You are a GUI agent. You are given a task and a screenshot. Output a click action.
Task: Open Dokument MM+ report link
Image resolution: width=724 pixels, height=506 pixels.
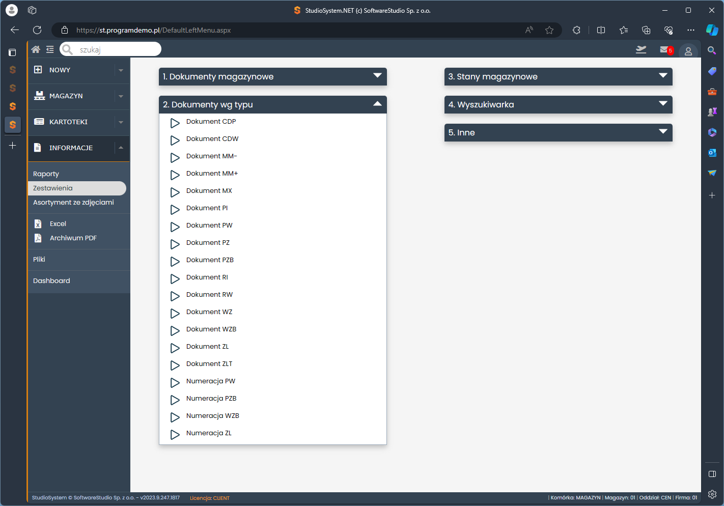212,173
